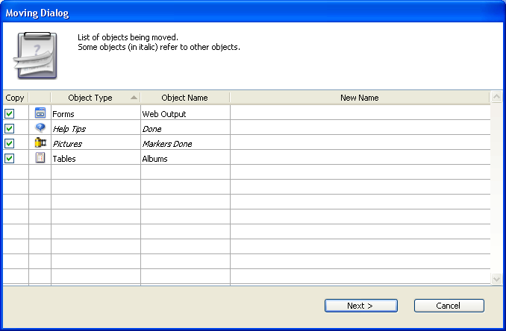Click the Help Tips question mark icon
Image resolution: width=506 pixels, height=331 pixels.
(x=40, y=128)
